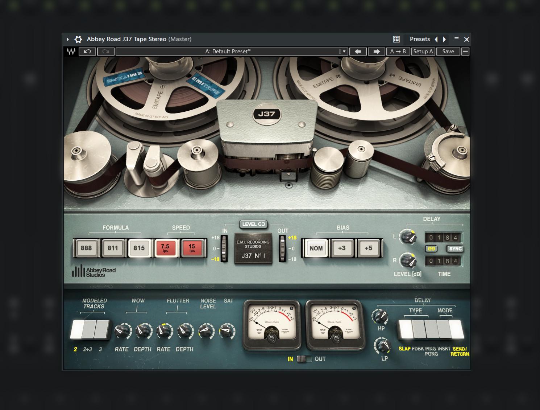Select tape formula 888
The width and height of the screenshot is (540, 410).
tap(86, 248)
